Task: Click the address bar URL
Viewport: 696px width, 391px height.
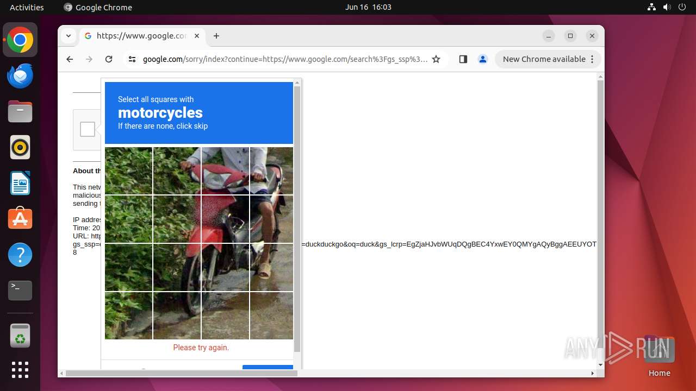Action: (x=285, y=59)
